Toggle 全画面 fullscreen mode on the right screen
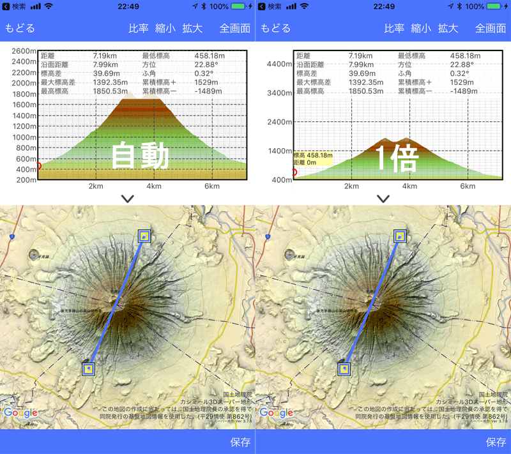Screen dimensions: 511x454 (x=491, y=28)
